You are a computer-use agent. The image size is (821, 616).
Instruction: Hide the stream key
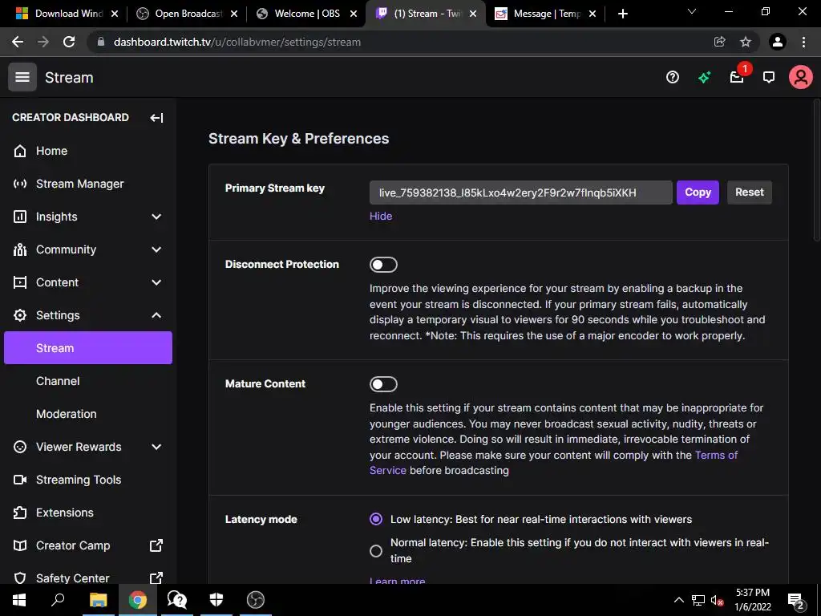(381, 216)
